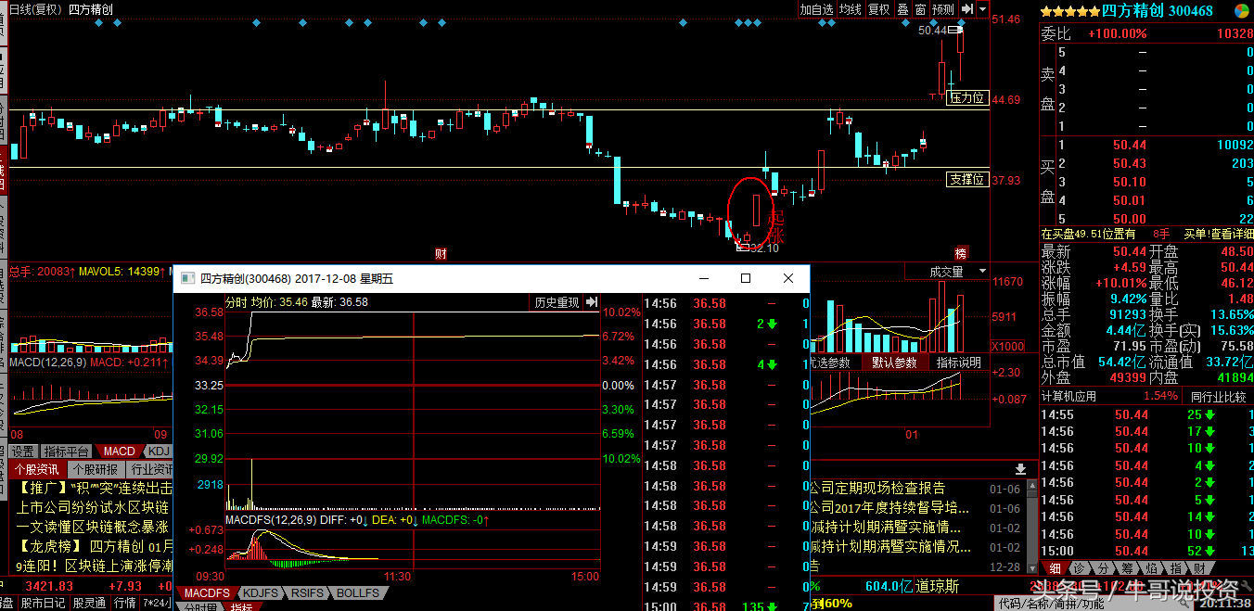Click the stock name 四方精创 300468 header

[x=1158, y=10]
